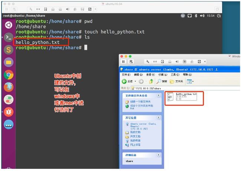The width and height of the screenshot is (241, 171).
Task: Open wrench settings in the Windows VM toolbar
Action: point(148,61)
